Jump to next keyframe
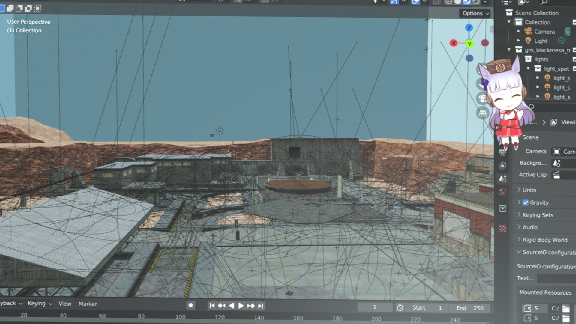Viewport: 576px width, 324px height. click(x=251, y=306)
